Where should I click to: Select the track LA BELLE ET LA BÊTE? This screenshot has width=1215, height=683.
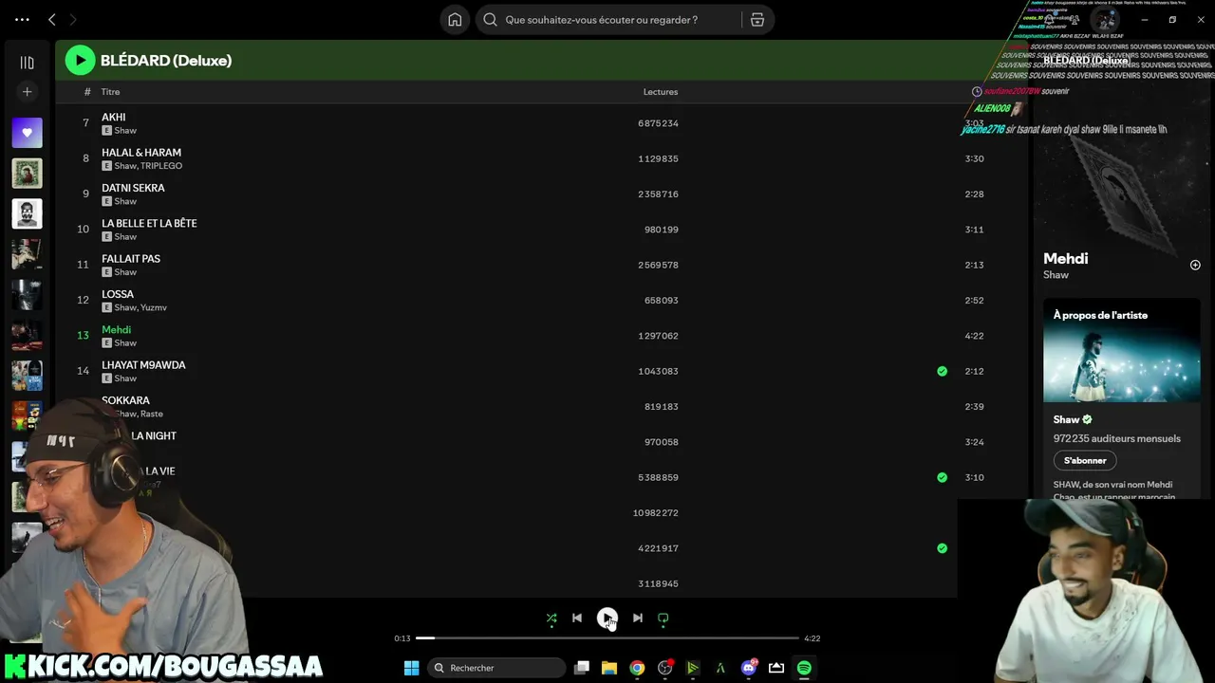point(149,224)
